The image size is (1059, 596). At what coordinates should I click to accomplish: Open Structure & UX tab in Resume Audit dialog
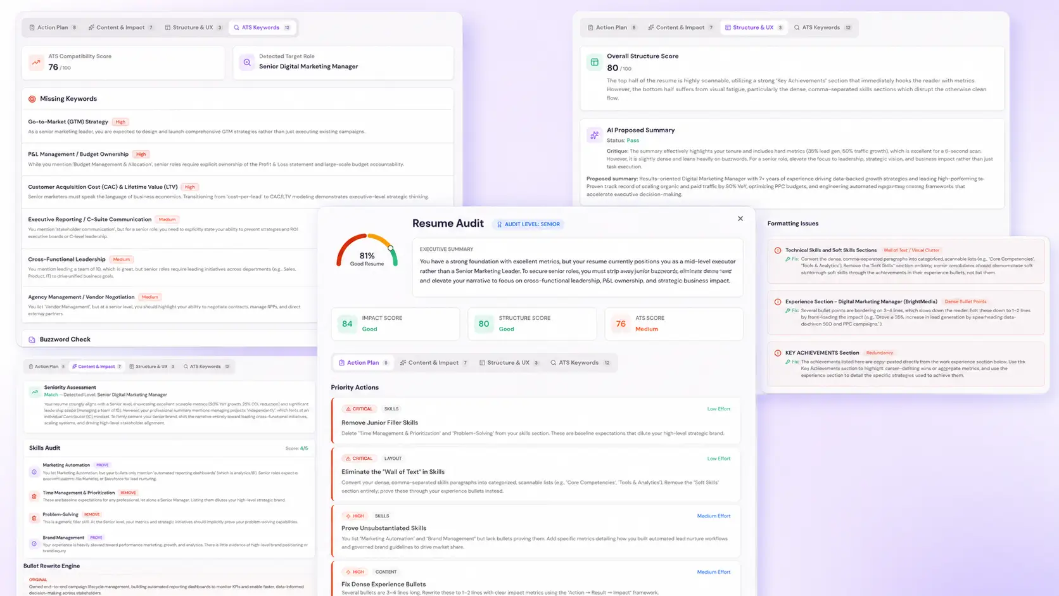coord(509,363)
